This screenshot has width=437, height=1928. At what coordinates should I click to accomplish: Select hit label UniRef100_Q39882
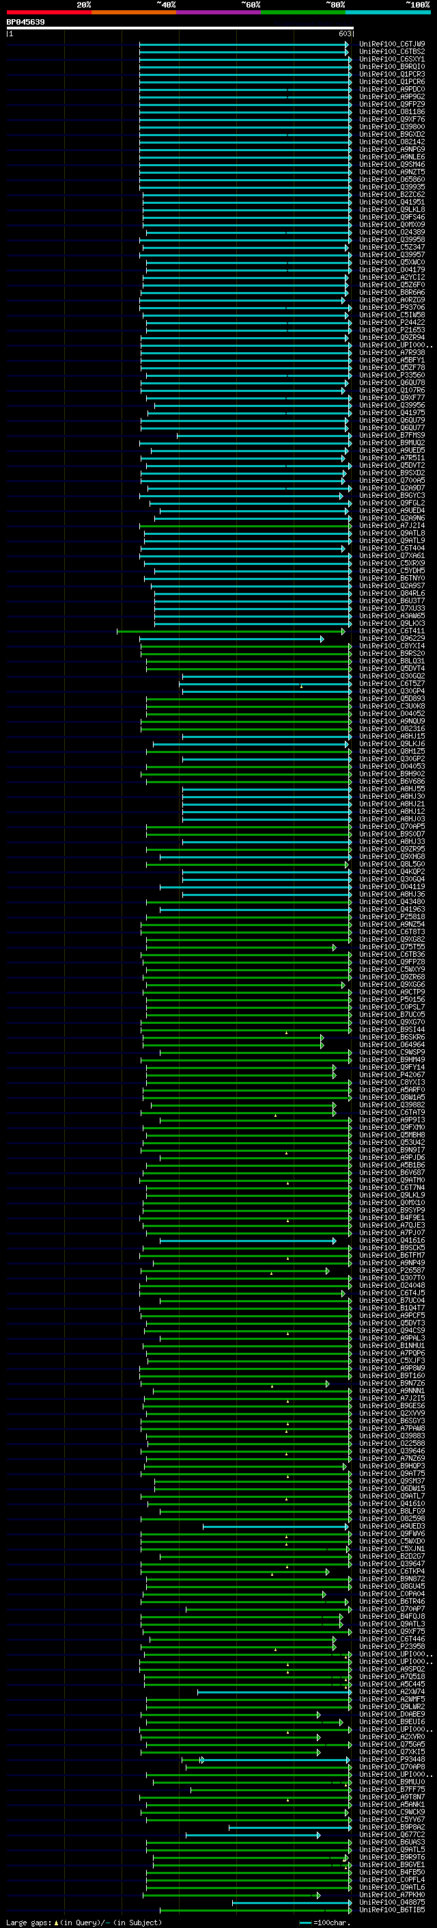(x=392, y=1105)
